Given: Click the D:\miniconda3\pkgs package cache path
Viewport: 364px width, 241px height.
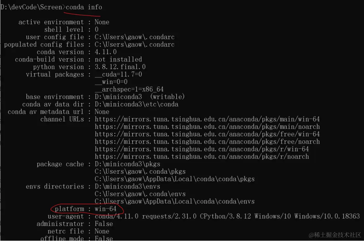Looking at the screenshot, I should 127,164.
